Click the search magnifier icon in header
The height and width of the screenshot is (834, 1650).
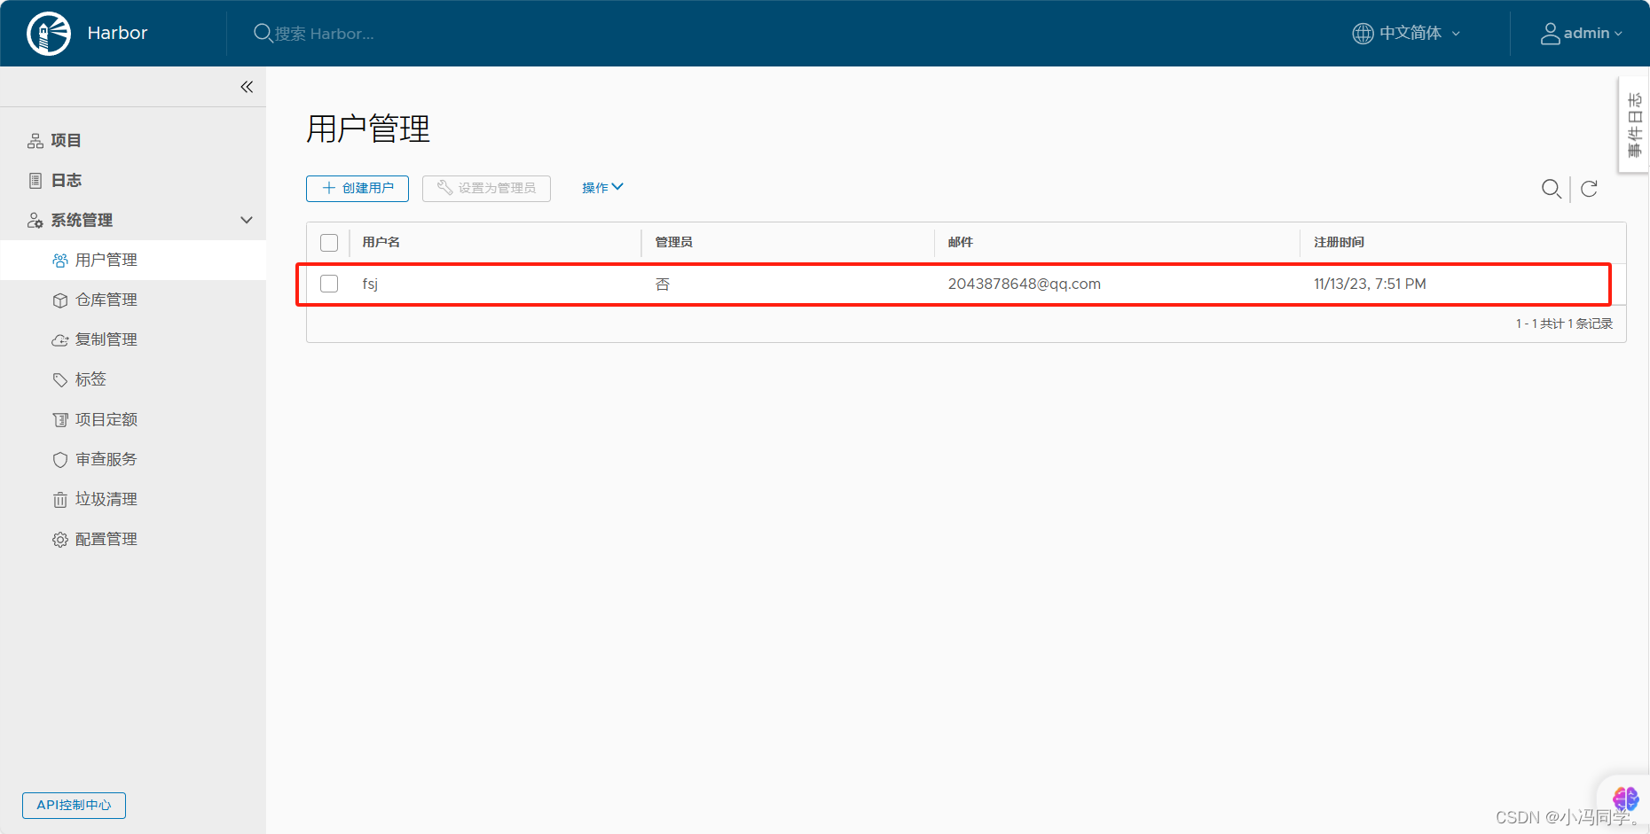click(x=263, y=34)
